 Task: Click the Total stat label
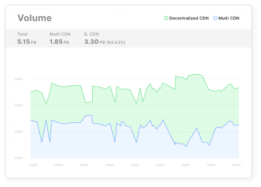click(x=22, y=34)
